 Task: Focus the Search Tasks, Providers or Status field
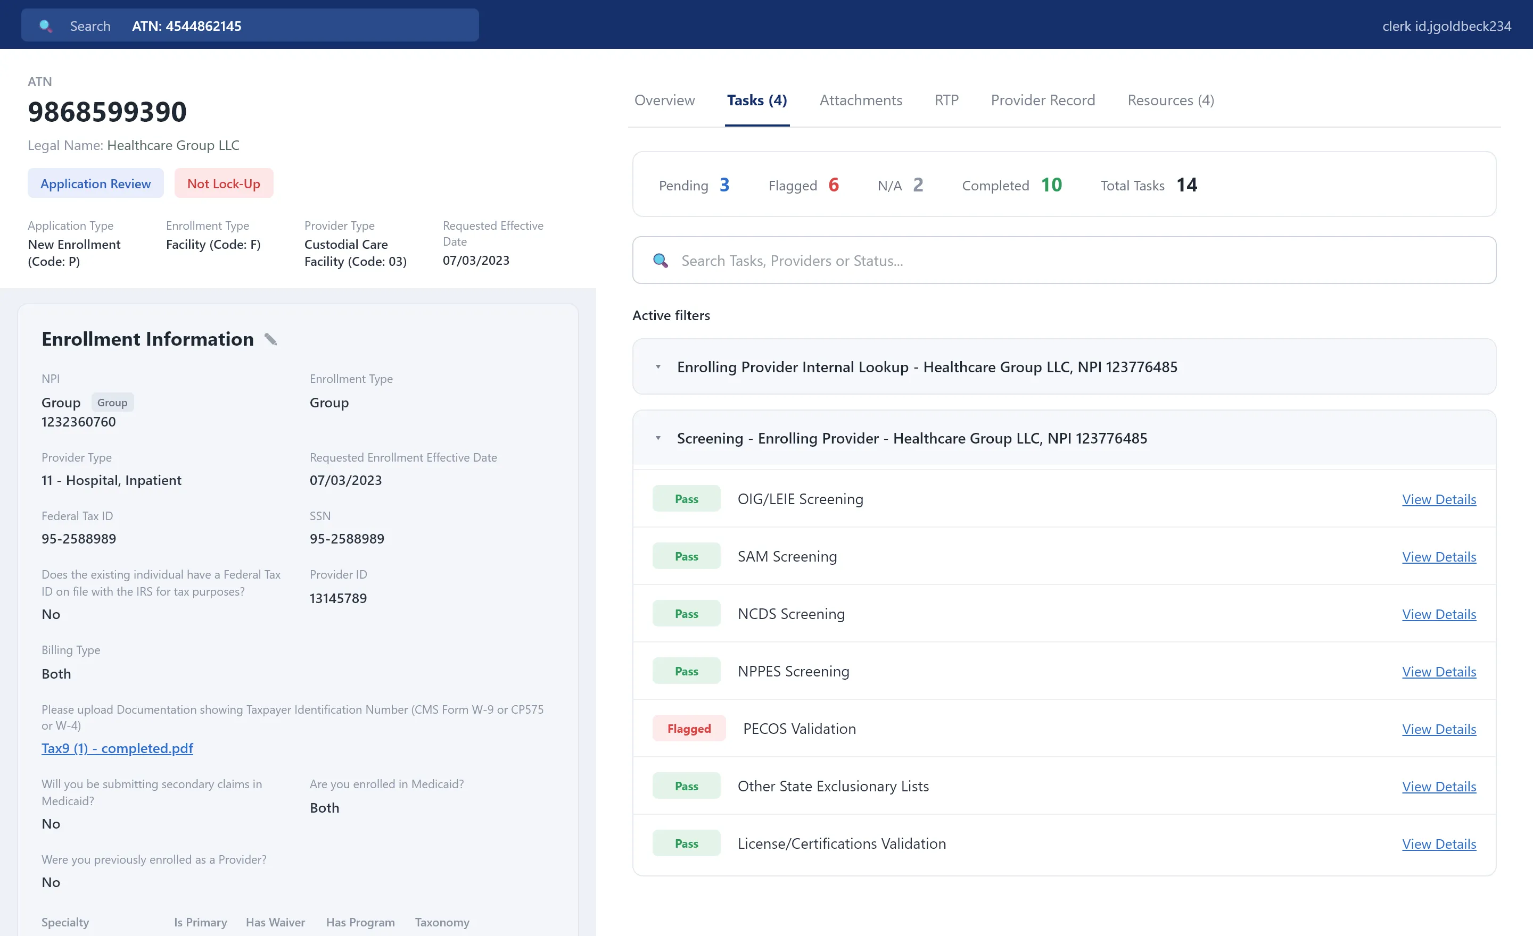click(x=1064, y=261)
